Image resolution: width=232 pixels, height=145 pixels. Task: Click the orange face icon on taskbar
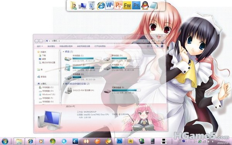[x=97, y=141]
